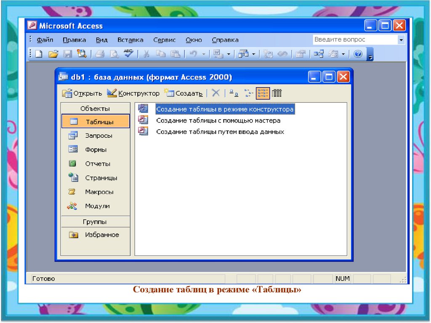Click the File Search icon with magnifier
Viewport: 431px width, 323px height.
click(82, 53)
